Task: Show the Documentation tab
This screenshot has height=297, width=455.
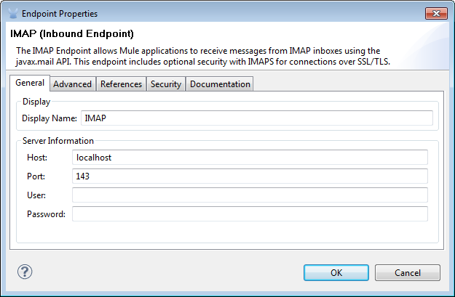Action: click(x=220, y=84)
